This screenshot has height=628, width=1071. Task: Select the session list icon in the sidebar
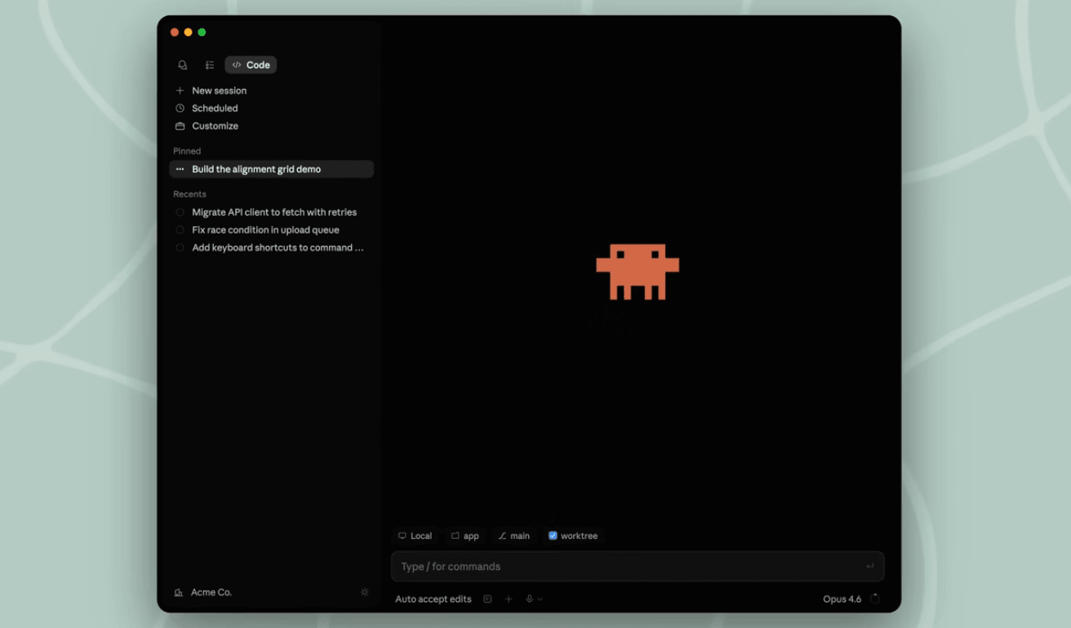209,65
